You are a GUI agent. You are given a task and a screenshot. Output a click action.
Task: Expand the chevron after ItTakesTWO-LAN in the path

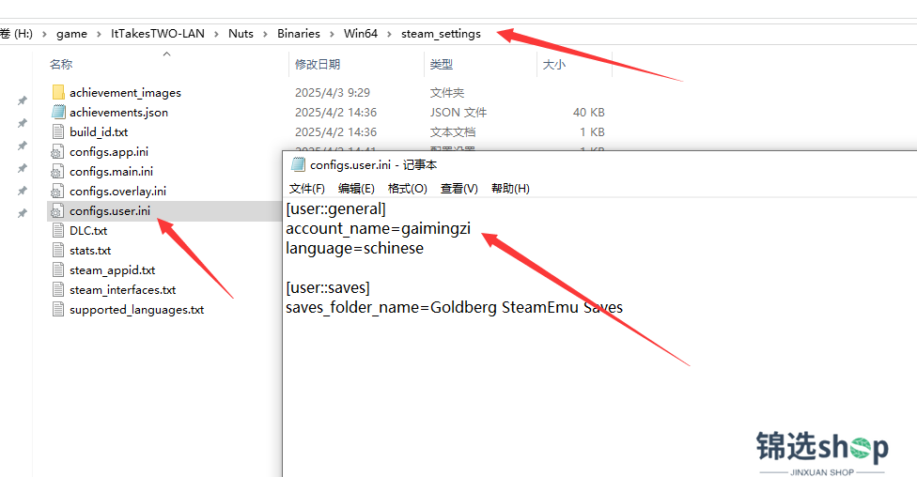pyautogui.click(x=216, y=34)
